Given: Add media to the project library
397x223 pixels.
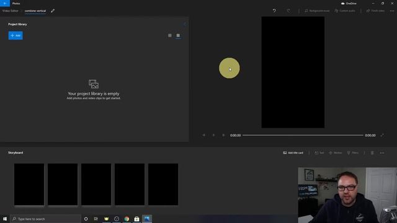Looking at the screenshot, I should (16, 35).
